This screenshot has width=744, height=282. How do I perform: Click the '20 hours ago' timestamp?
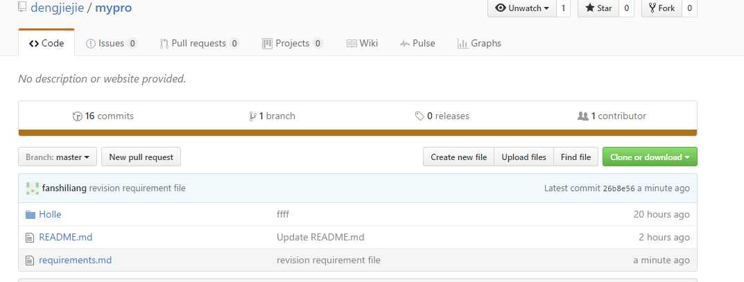pos(661,214)
